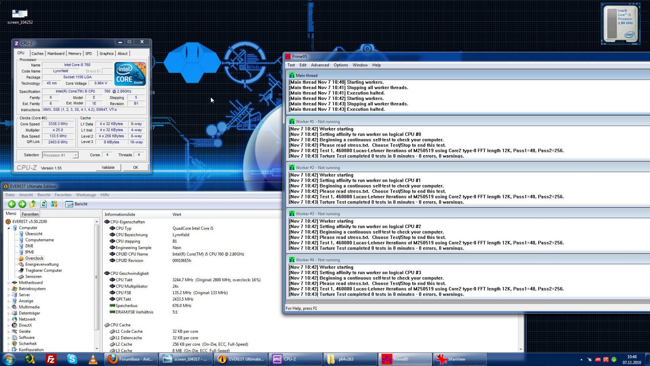Screen dimensions: 650x366
Task: Select the EVEREST v5.50.2100 root node
Action: pyautogui.click(x=29, y=222)
